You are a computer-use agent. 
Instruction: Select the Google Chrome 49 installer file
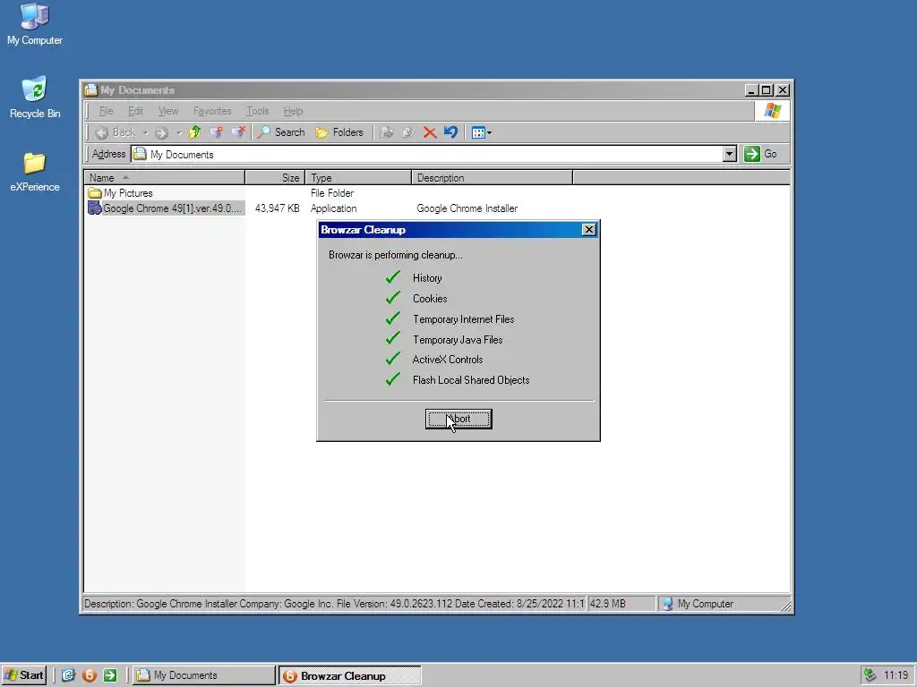tap(165, 208)
